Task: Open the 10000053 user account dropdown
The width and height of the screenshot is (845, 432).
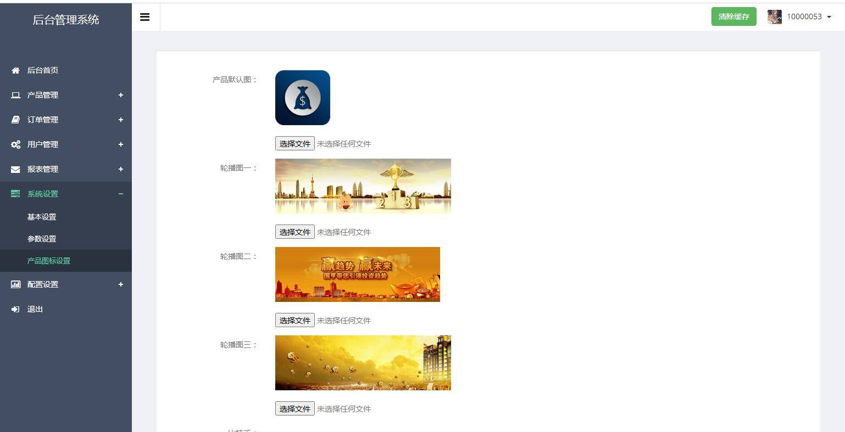Action: (x=804, y=16)
